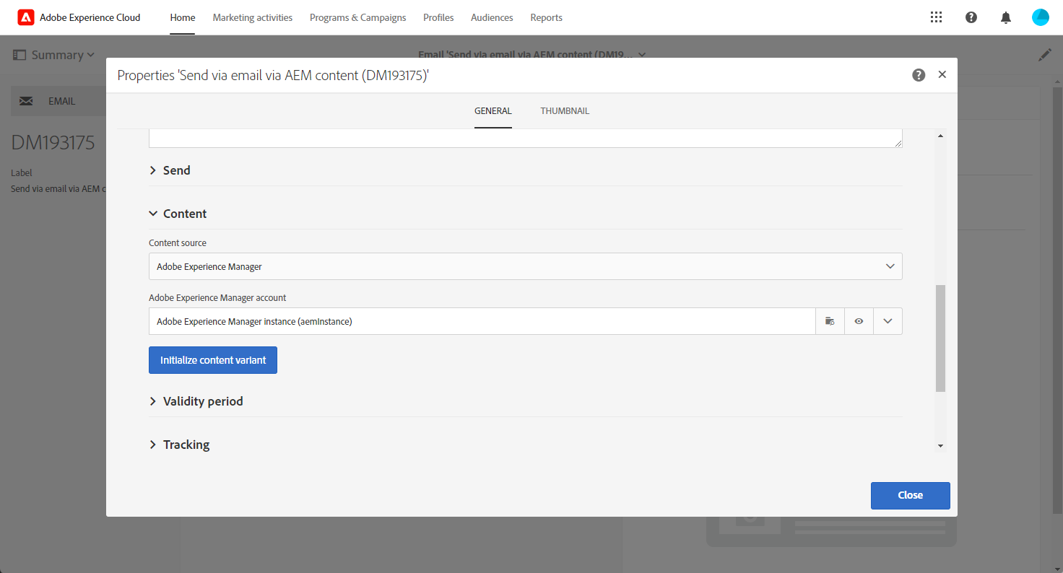The image size is (1063, 573).
Task: Click the pencil edit icon
Action: (1045, 55)
